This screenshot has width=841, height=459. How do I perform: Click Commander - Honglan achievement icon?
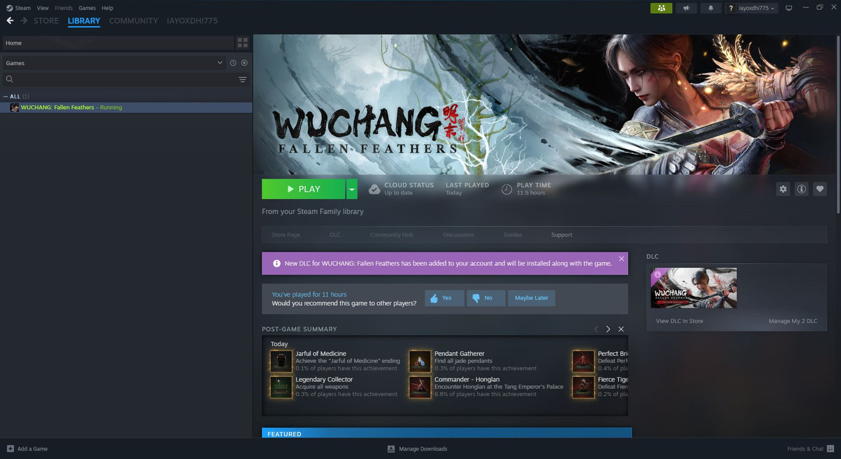pos(420,387)
